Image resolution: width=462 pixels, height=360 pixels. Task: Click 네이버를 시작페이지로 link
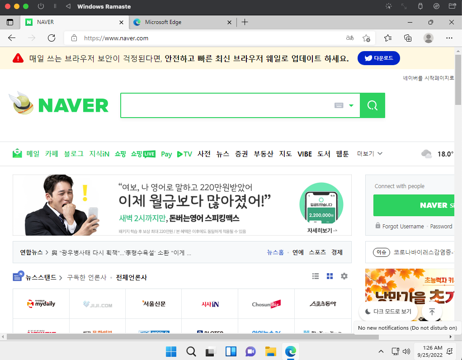[x=429, y=78]
